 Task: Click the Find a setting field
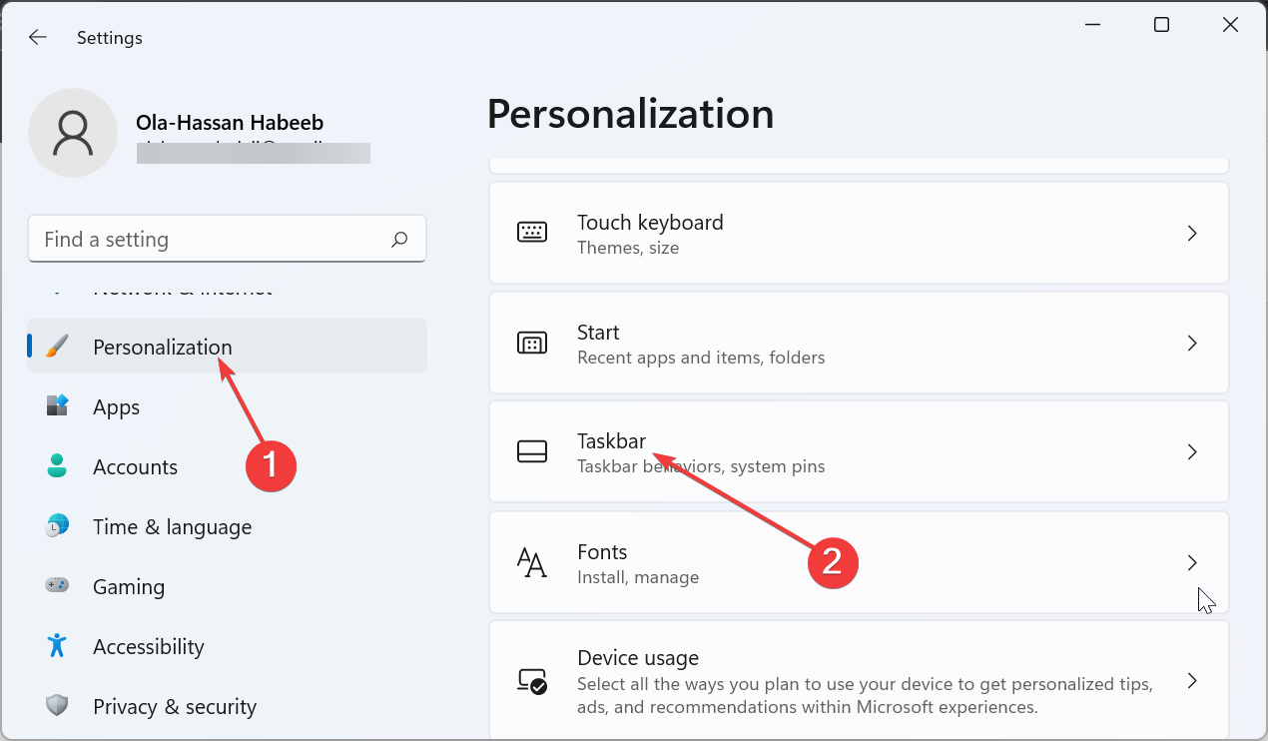pos(210,240)
